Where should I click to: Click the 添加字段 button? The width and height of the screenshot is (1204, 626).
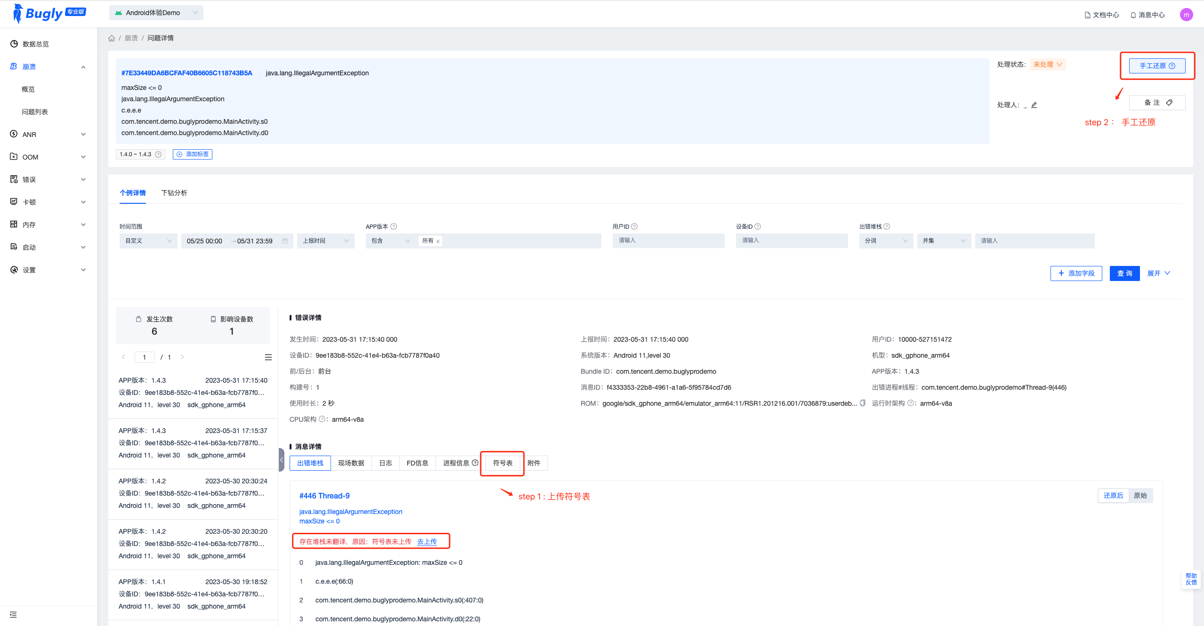click(1076, 273)
